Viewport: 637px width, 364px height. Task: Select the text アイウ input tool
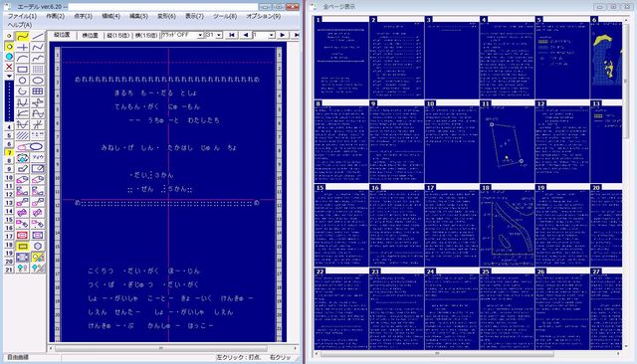[38, 157]
